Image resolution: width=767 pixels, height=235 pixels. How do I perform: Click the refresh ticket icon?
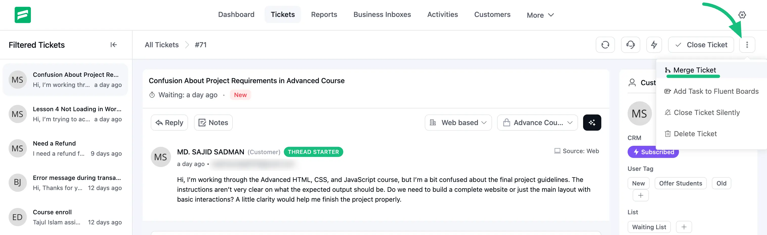coord(605,45)
